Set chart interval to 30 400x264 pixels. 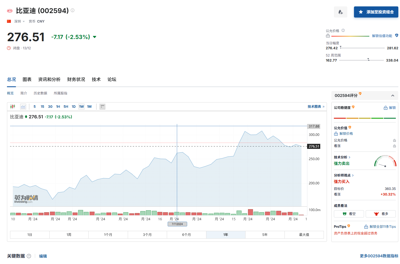pyautogui.click(x=50, y=107)
